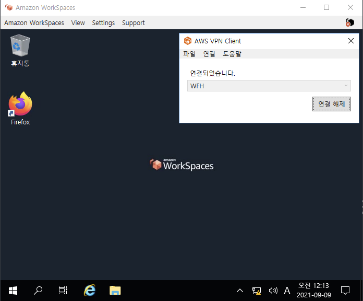Open the volume speaker tray icon

tap(273, 291)
